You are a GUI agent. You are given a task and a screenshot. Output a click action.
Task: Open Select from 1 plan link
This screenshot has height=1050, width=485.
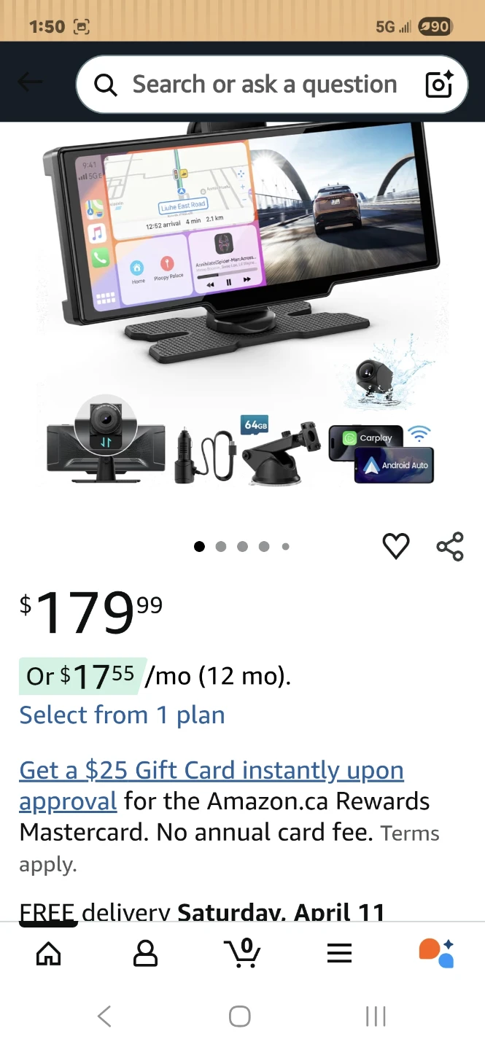coord(122,715)
